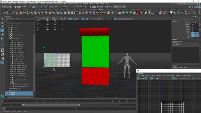Open the UV Editor Modify menu
The height and width of the screenshot is (113, 201).
click(x=159, y=75)
